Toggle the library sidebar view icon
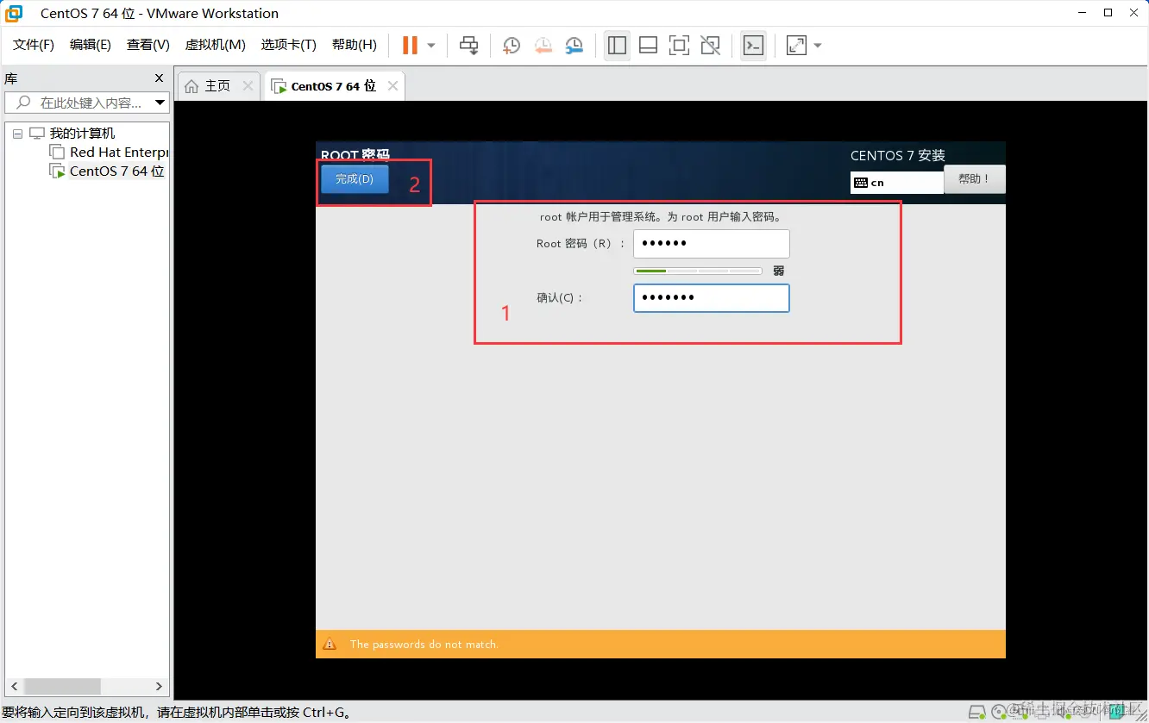1149x723 pixels. (617, 45)
